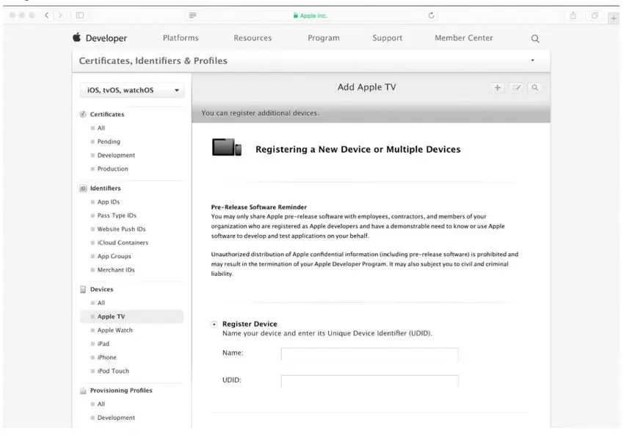Show Pending certificates
This screenshot has width=624, height=436.
click(x=109, y=142)
